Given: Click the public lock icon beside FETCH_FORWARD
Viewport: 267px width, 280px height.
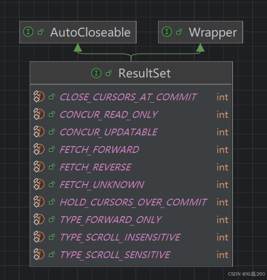Looking at the screenshot, I should [52, 149].
